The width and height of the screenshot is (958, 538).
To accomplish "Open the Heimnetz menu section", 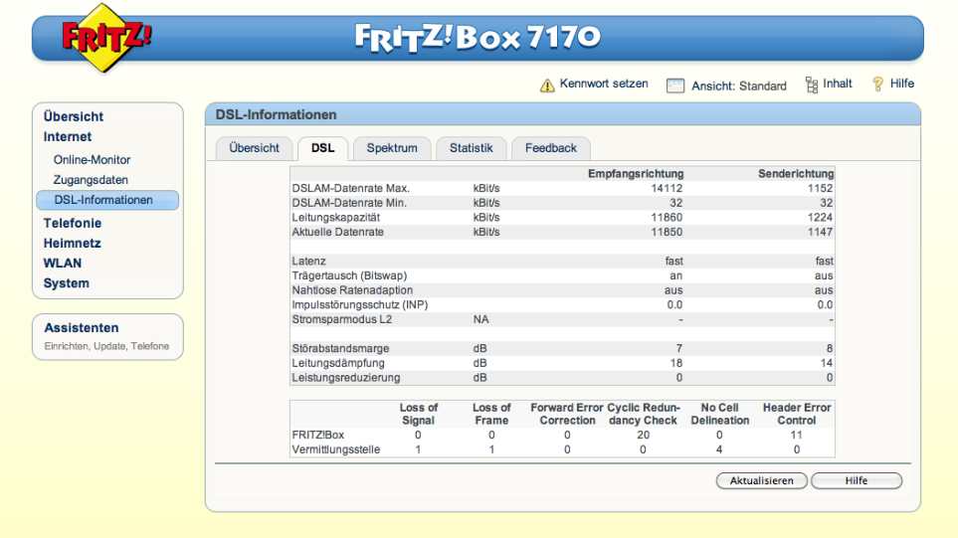I will coord(72,244).
